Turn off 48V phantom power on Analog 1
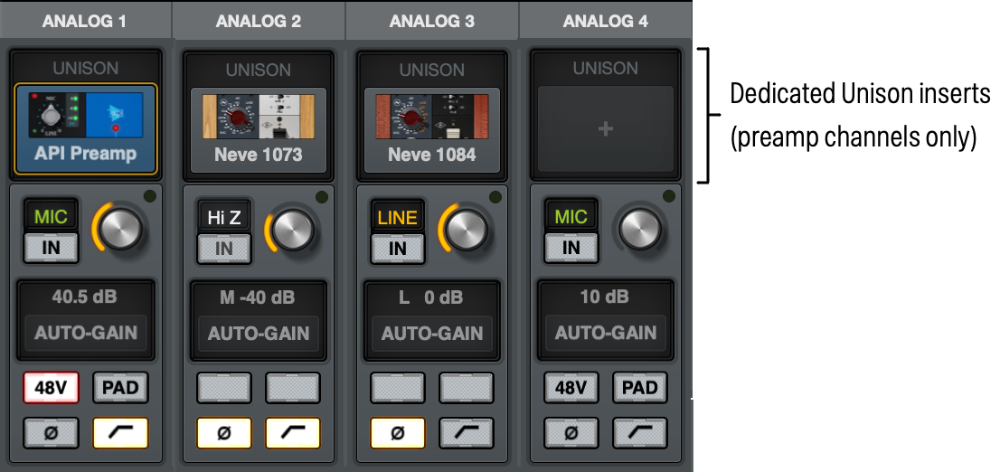The height and width of the screenshot is (472, 1000). tap(51, 388)
